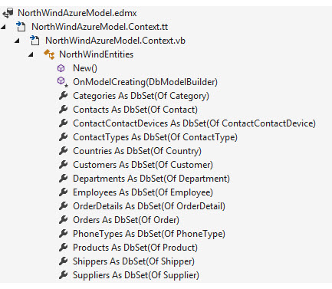Collapse the NorthWindAzureModel.Context.tt node
The image size is (332, 289).
pyautogui.click(x=3, y=27)
